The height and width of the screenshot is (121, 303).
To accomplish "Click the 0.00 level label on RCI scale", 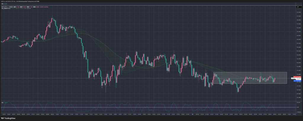I will pos(298,107).
